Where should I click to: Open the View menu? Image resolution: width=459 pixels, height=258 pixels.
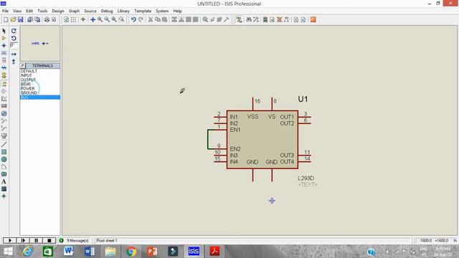click(17, 11)
